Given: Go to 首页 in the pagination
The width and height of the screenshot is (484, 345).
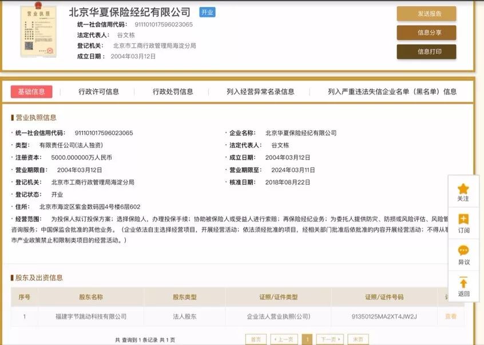Looking at the screenshot, I should [256, 339].
